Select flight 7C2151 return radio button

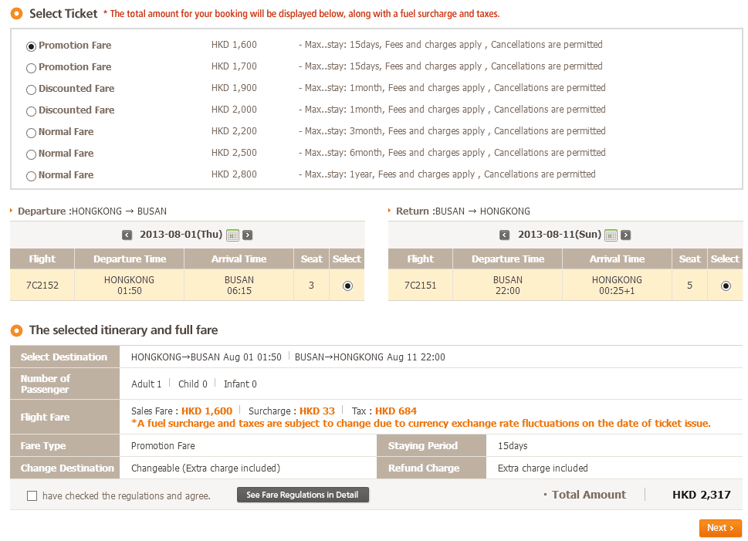pyautogui.click(x=726, y=286)
